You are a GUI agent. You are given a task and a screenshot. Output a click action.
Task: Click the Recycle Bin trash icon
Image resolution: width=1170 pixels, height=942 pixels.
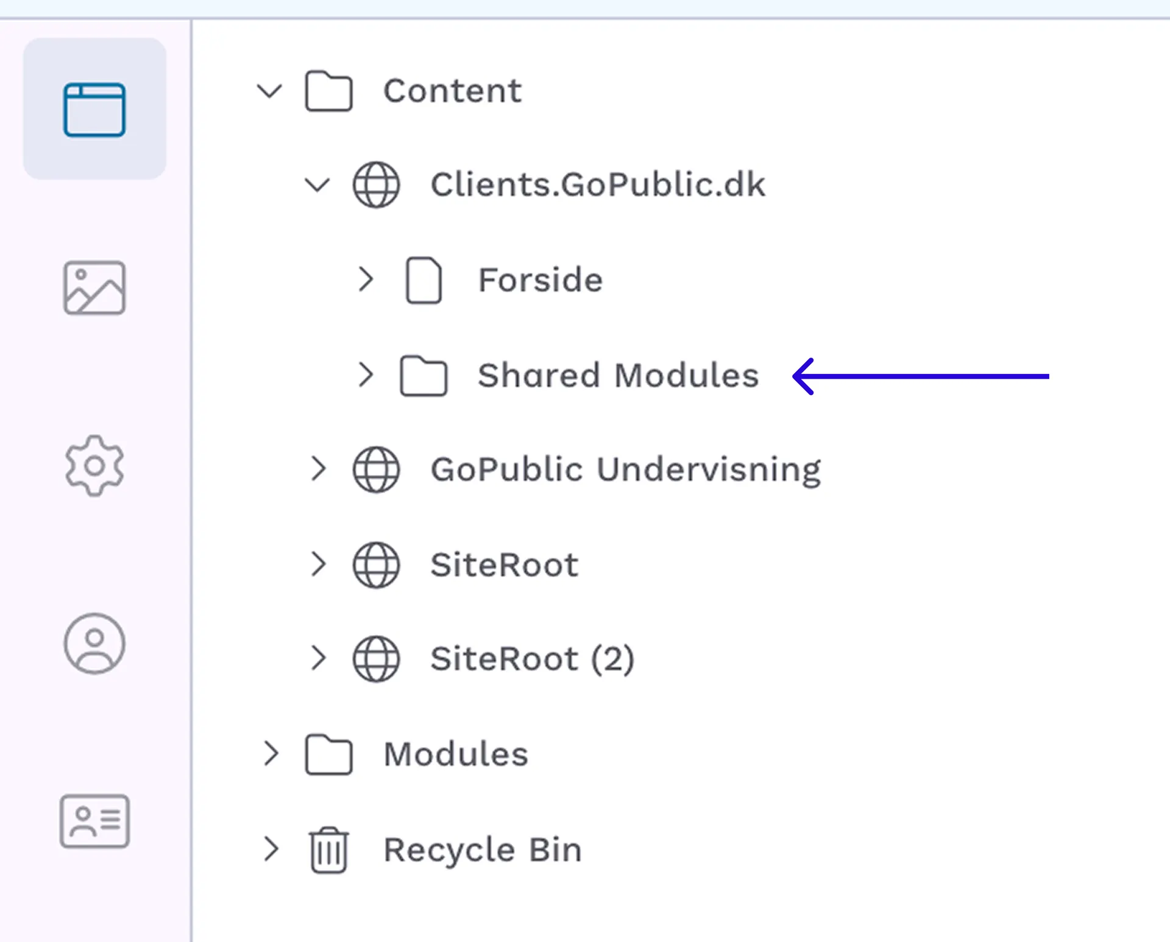(x=328, y=850)
